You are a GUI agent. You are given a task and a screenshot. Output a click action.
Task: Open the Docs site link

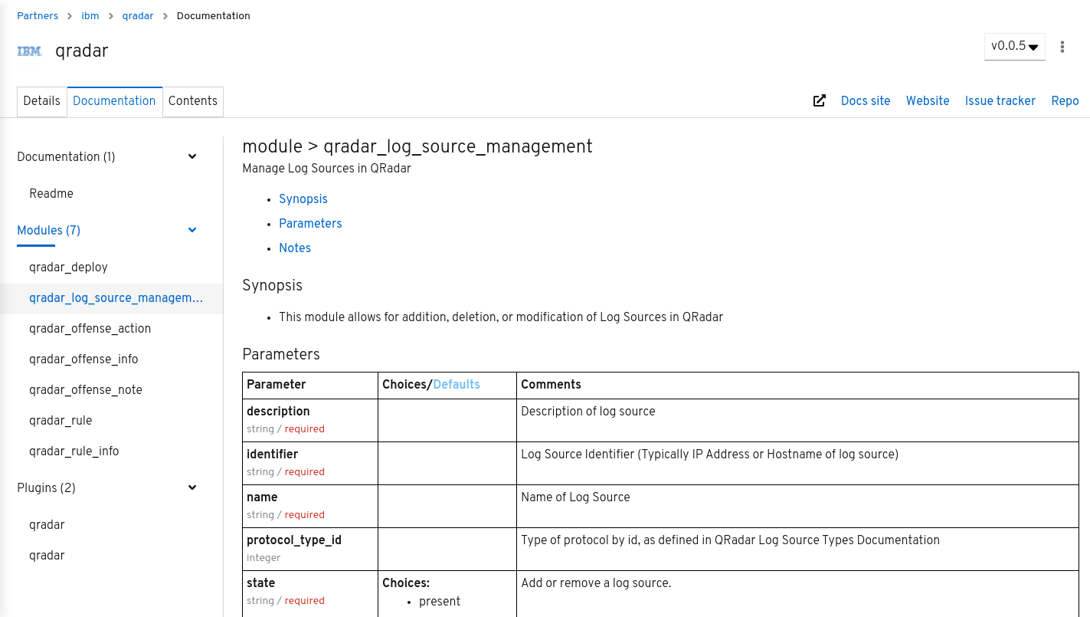pos(865,101)
